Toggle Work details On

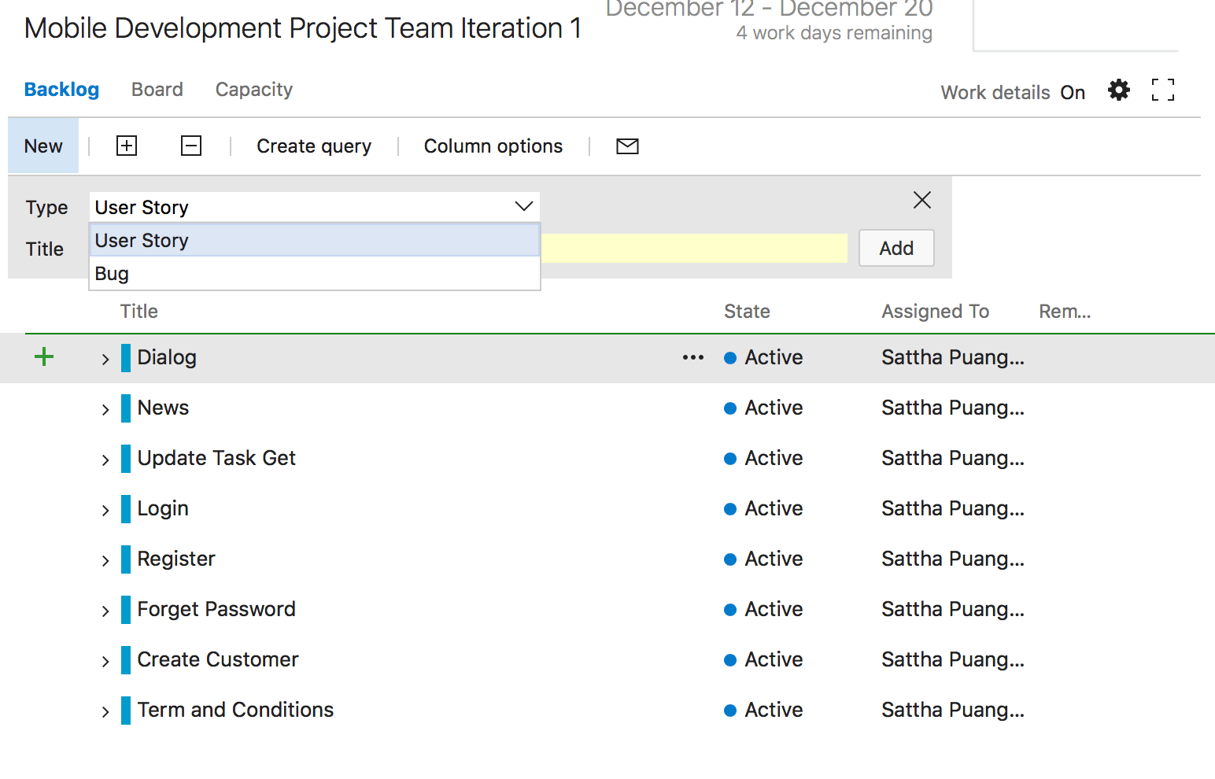(x=1072, y=92)
